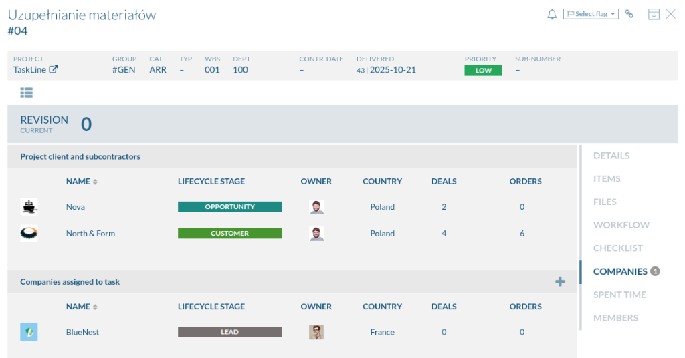The height and width of the screenshot is (358, 685).
Task: Open the Workflow tab
Action: 621,225
